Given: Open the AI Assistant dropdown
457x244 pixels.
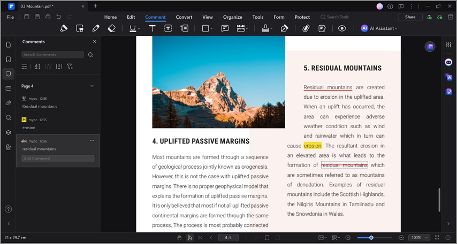Looking at the screenshot, I should (x=379, y=28).
